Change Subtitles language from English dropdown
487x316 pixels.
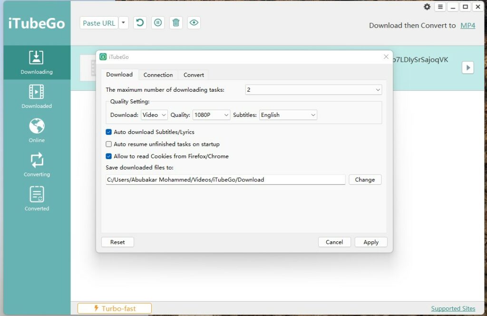[288, 115]
